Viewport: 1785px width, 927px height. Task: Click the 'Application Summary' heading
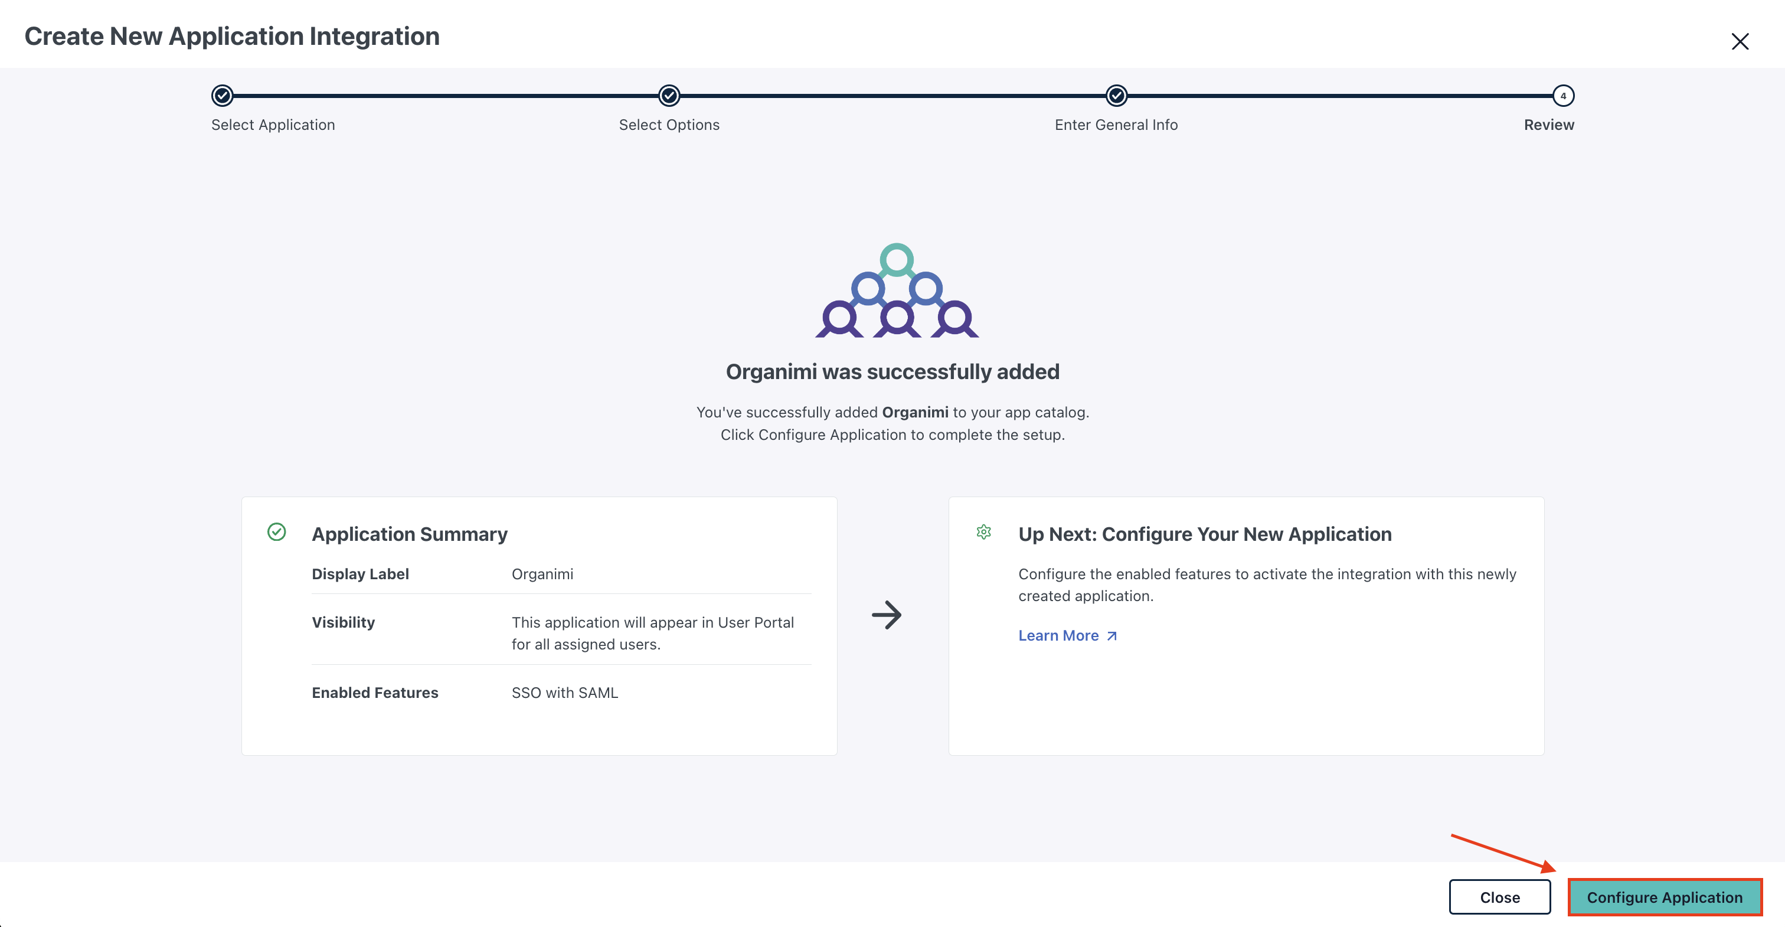(x=410, y=534)
